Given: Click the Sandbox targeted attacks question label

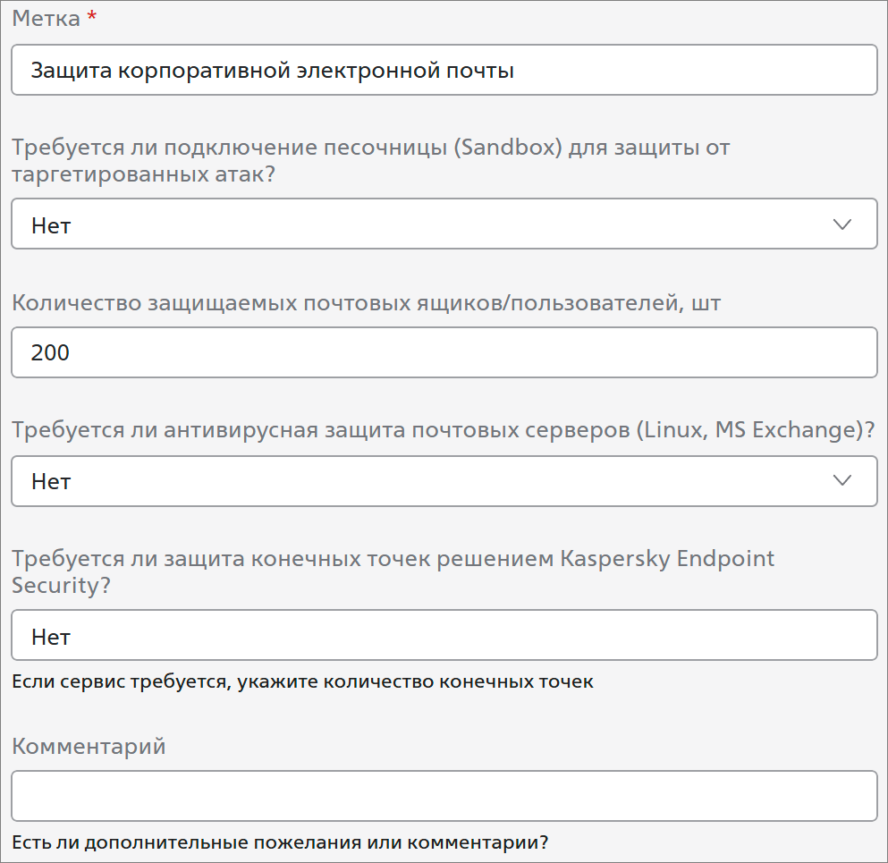Looking at the screenshot, I should [371, 160].
